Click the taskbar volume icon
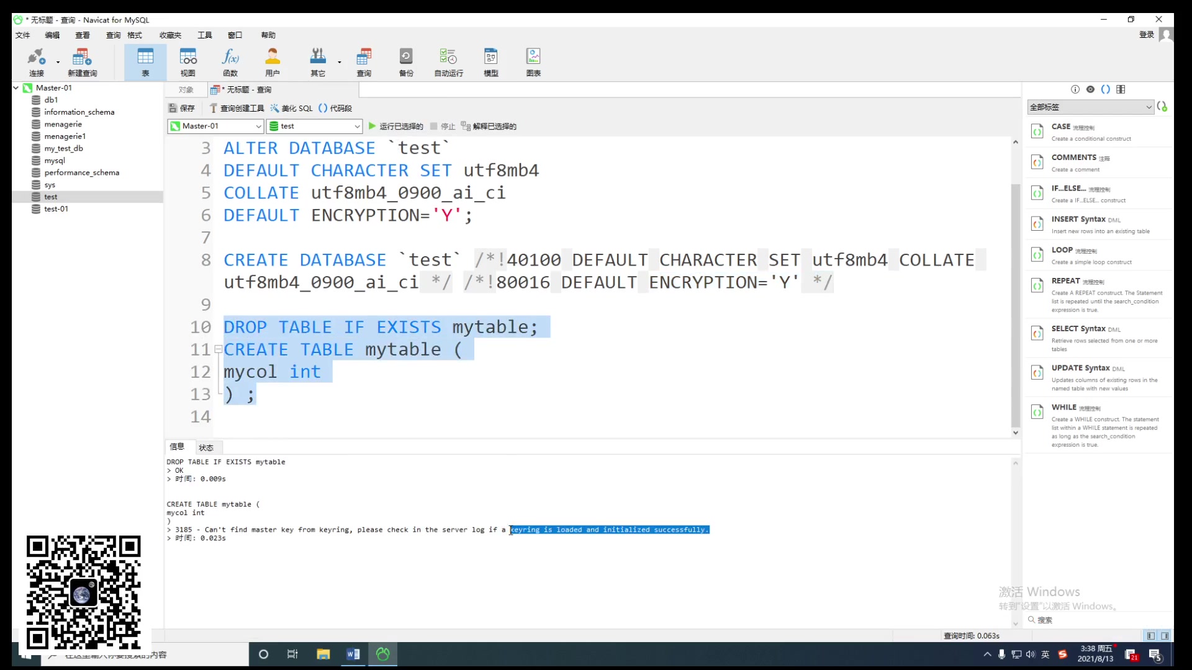The image size is (1192, 670). (1031, 654)
